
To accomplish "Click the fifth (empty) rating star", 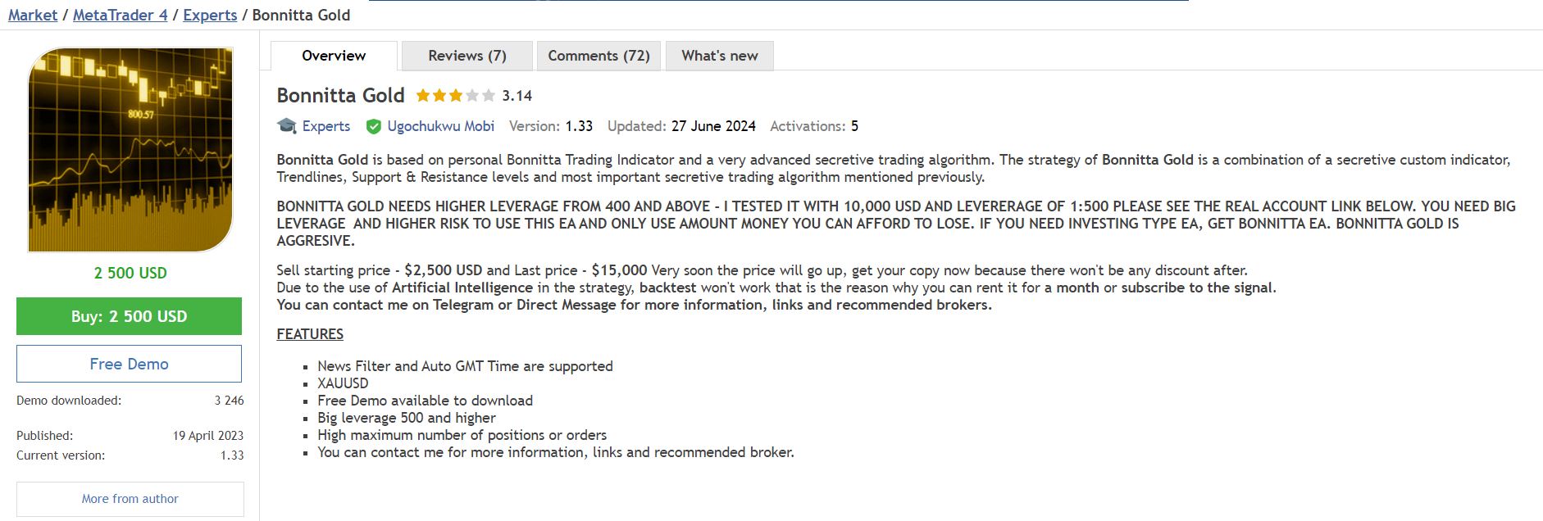I will coord(488,96).
